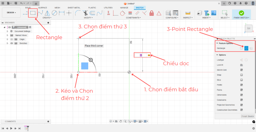
Task: Select the Center Diameter Circle tool
Action: click(54, 13)
